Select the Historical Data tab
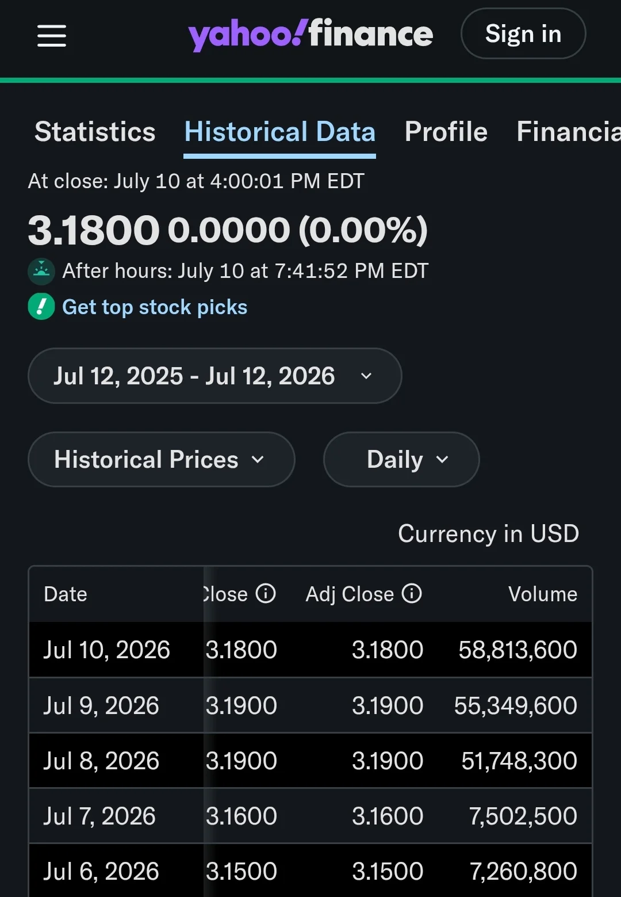 [x=280, y=133]
